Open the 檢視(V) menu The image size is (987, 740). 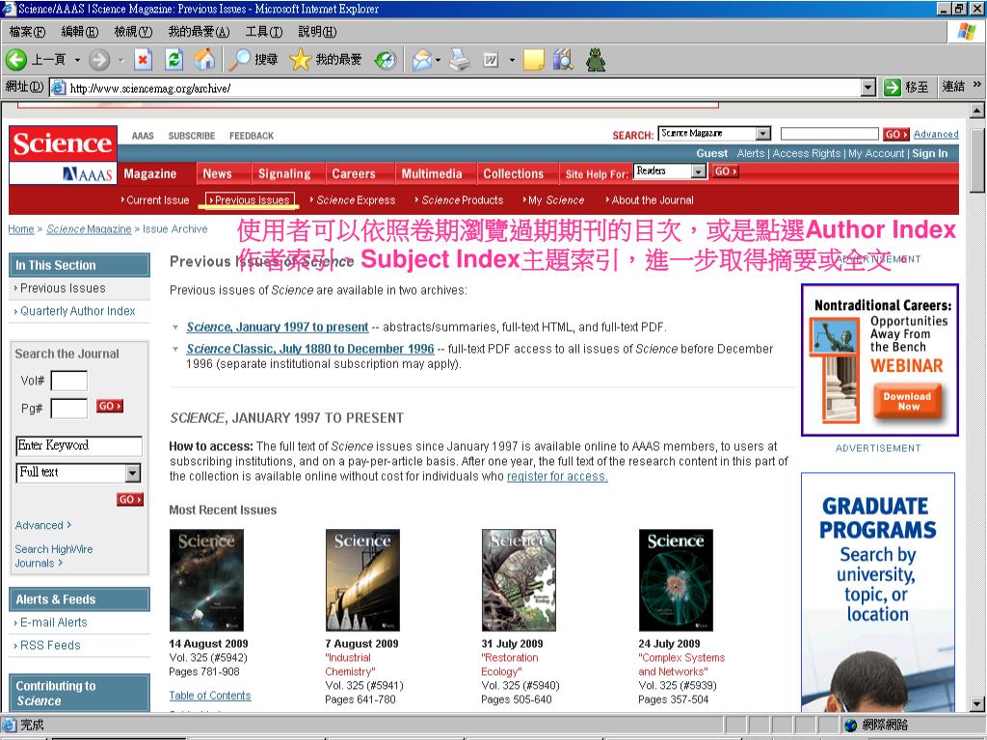pos(133,32)
